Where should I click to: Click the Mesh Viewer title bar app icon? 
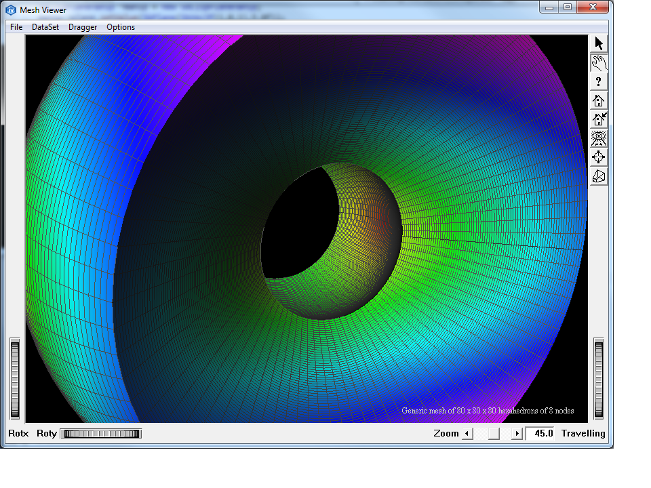pyautogui.click(x=11, y=10)
